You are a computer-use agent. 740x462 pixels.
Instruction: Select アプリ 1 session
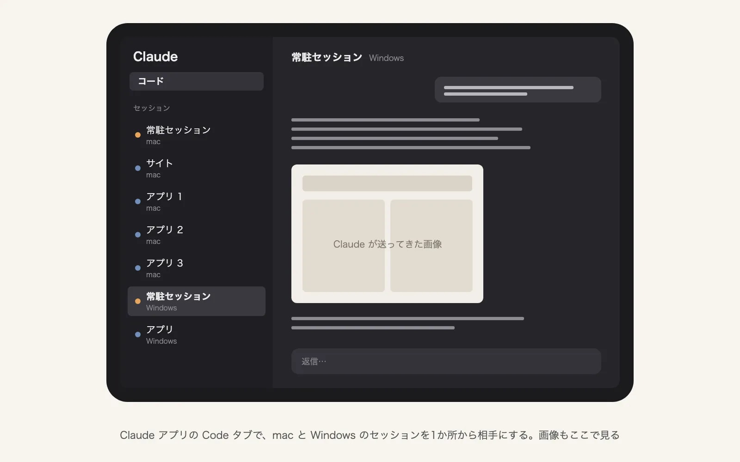197,201
